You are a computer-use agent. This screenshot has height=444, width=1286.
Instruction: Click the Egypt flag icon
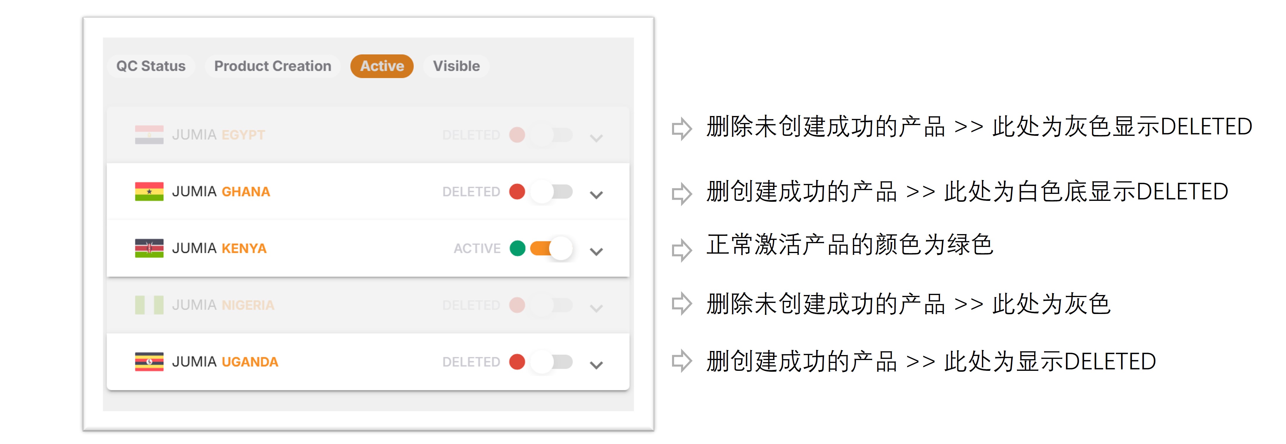pos(149,135)
